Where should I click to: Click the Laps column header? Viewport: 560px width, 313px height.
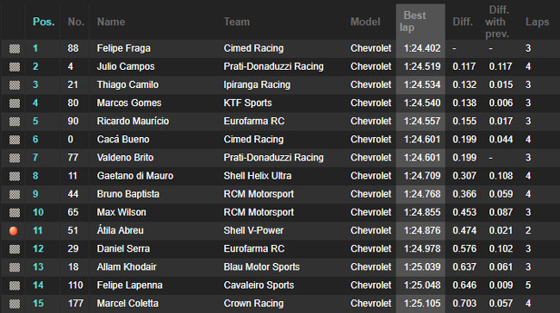point(537,22)
